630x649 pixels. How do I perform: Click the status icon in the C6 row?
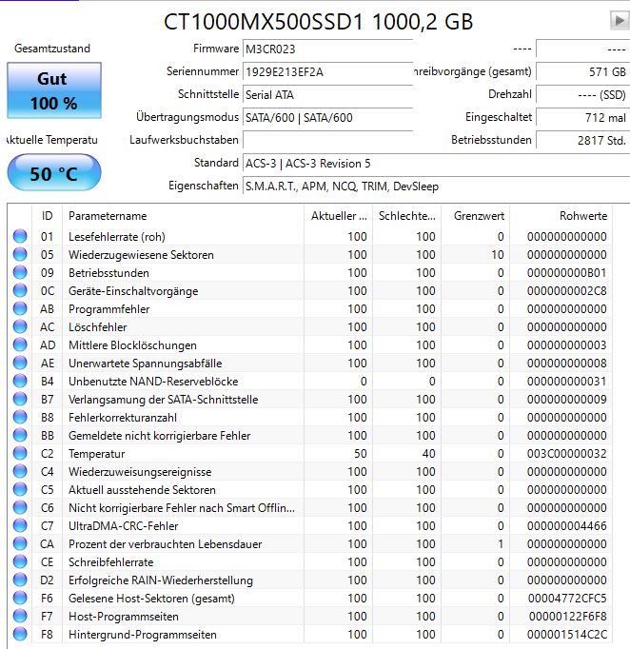[x=20, y=507]
